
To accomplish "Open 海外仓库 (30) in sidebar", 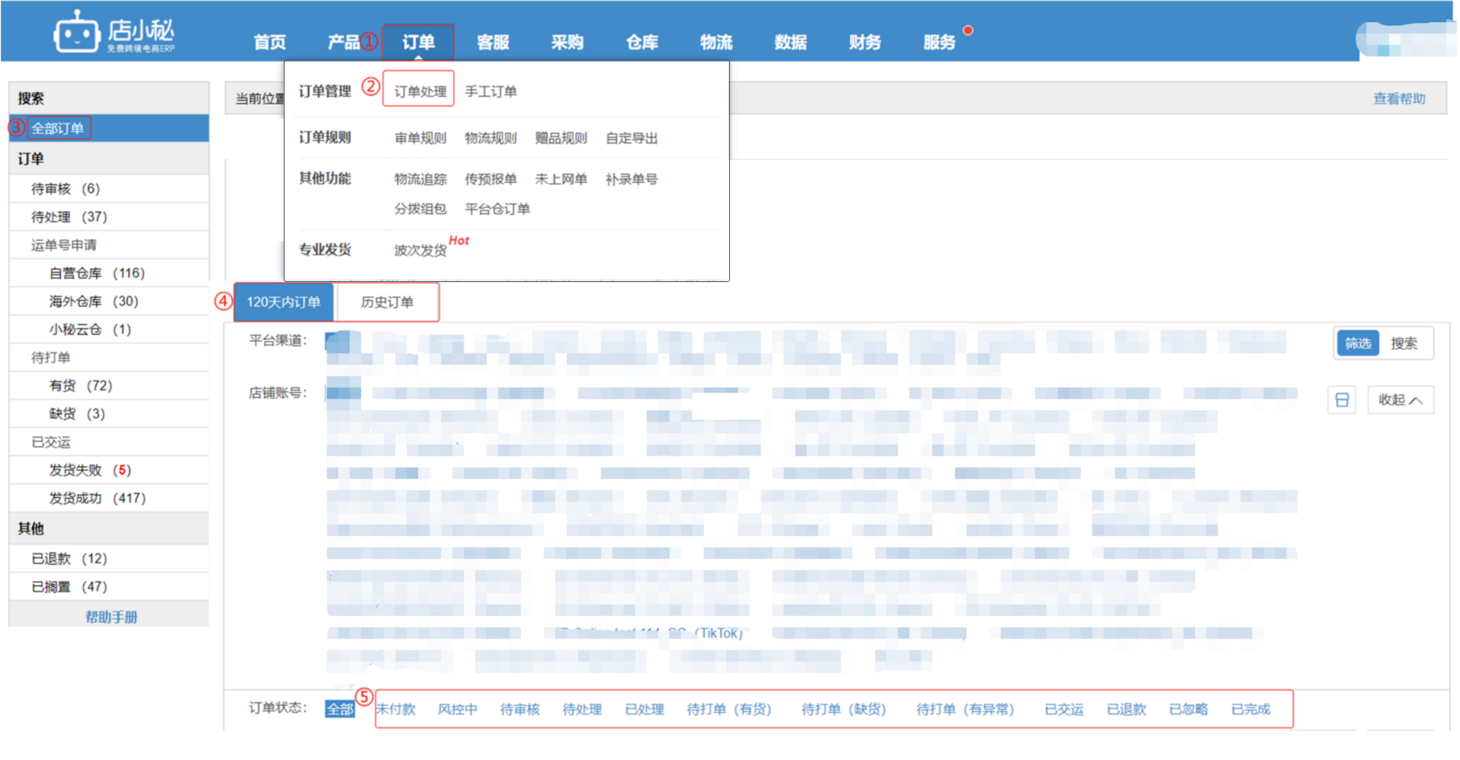I will (x=94, y=301).
